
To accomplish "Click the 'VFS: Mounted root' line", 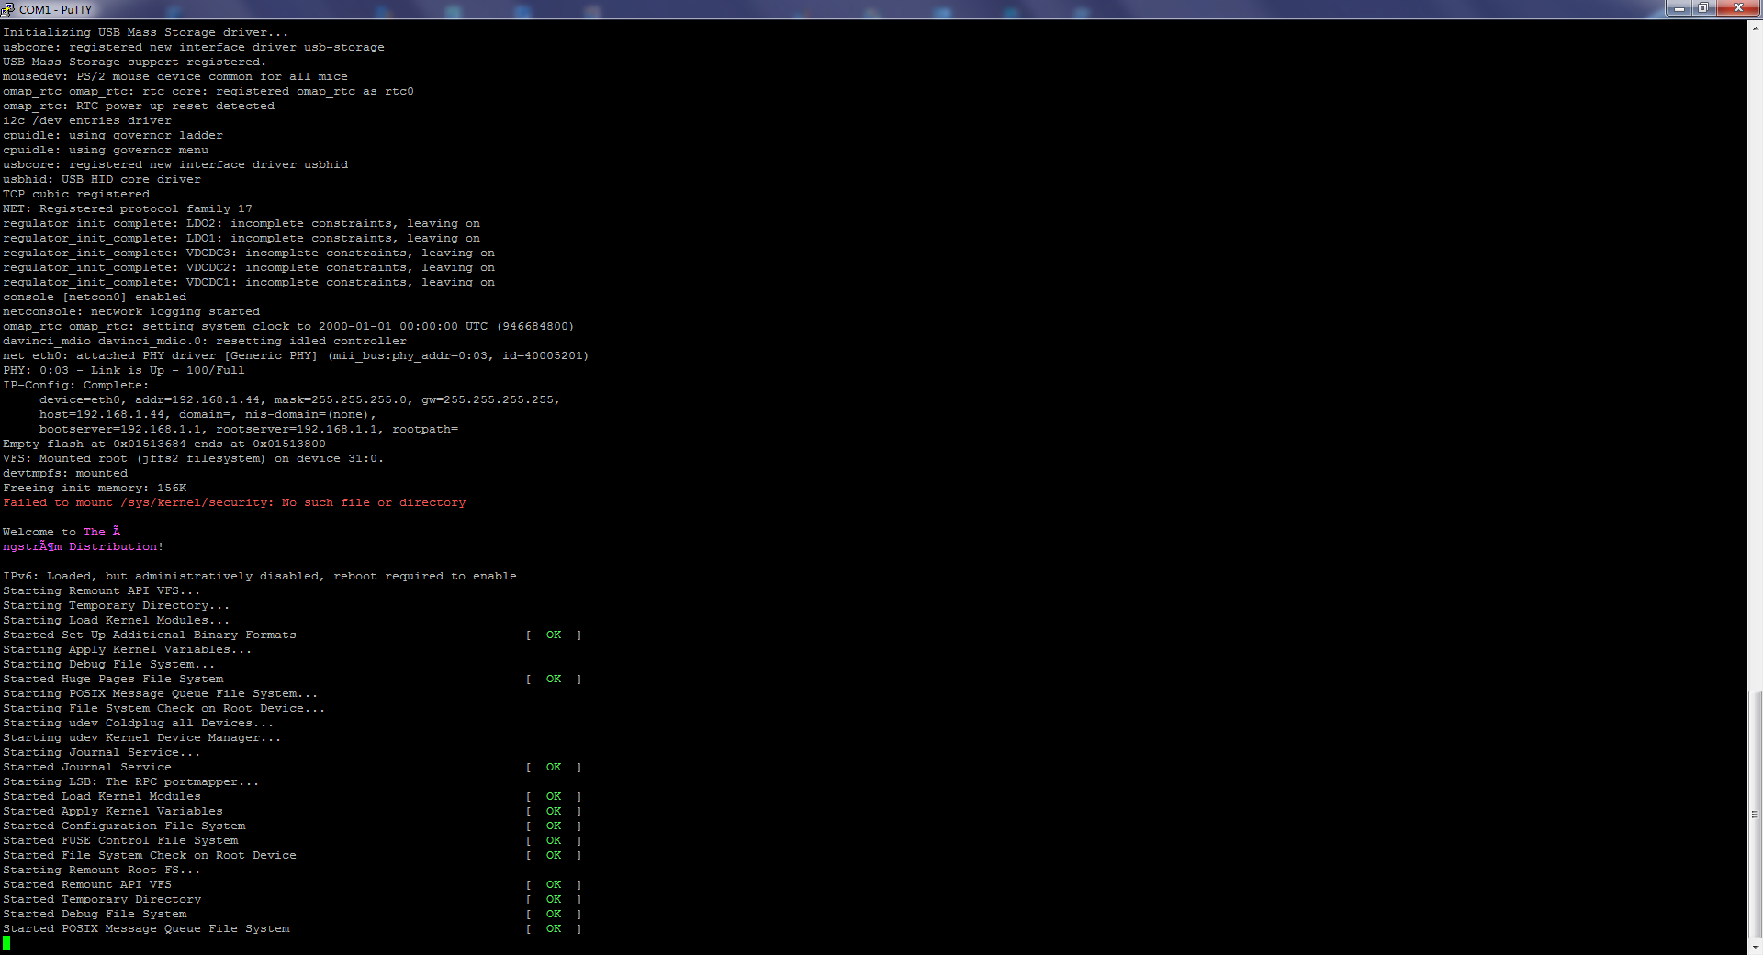I will point(193,459).
